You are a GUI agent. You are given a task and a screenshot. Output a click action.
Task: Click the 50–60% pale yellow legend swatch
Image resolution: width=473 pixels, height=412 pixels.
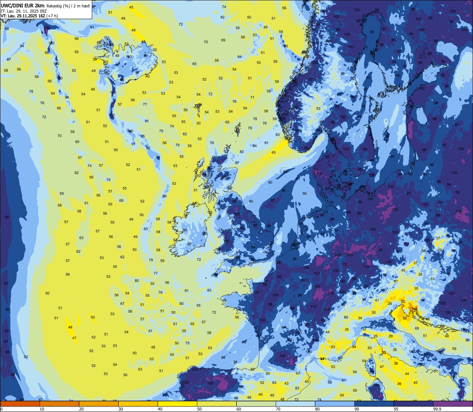tap(217, 404)
